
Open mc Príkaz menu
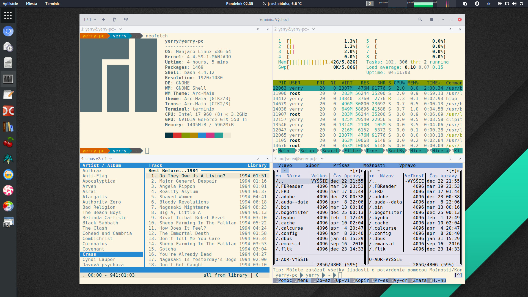pyautogui.click(x=341, y=166)
